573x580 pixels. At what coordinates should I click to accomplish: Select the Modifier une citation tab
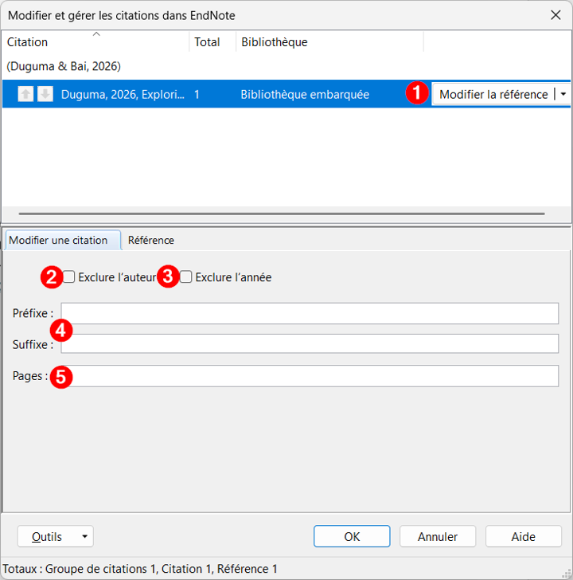pyautogui.click(x=63, y=240)
